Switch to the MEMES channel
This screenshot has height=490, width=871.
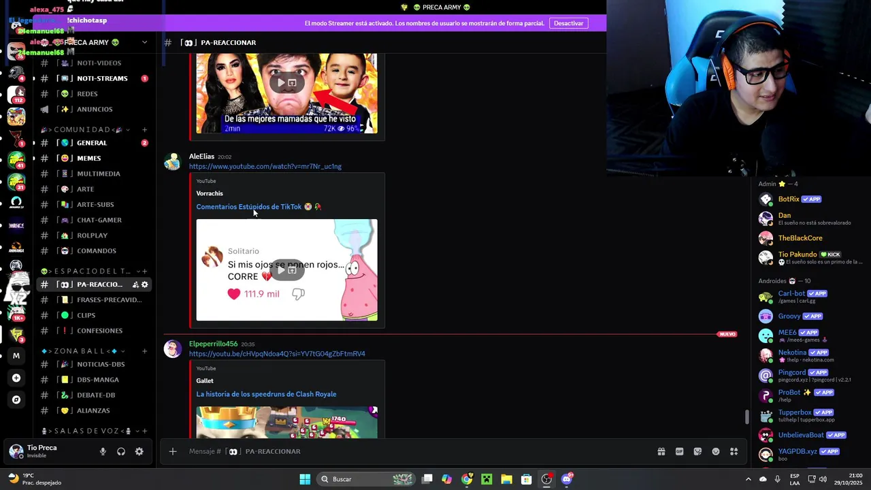(95, 158)
